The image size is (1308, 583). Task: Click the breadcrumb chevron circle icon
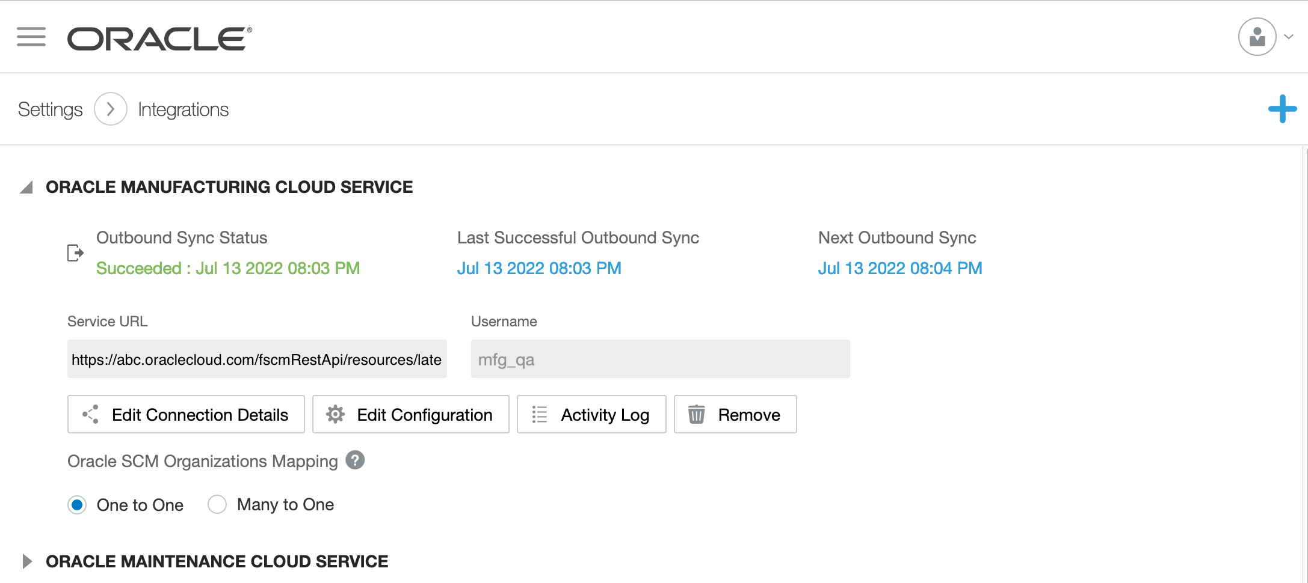coord(111,109)
